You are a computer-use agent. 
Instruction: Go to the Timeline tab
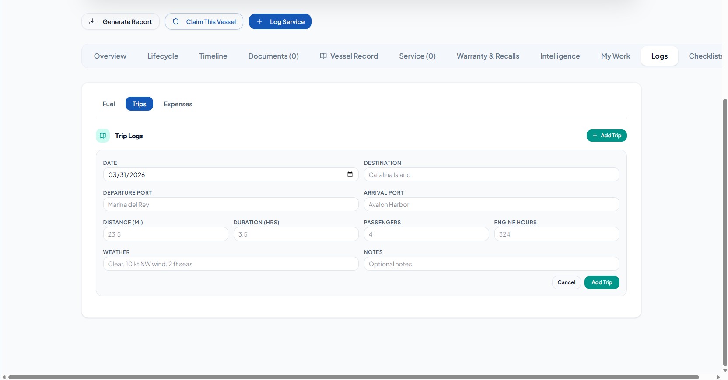pos(213,56)
